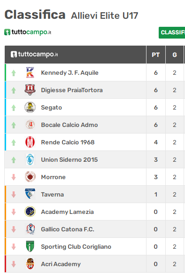Click the PT column header

pyautogui.click(x=155, y=55)
